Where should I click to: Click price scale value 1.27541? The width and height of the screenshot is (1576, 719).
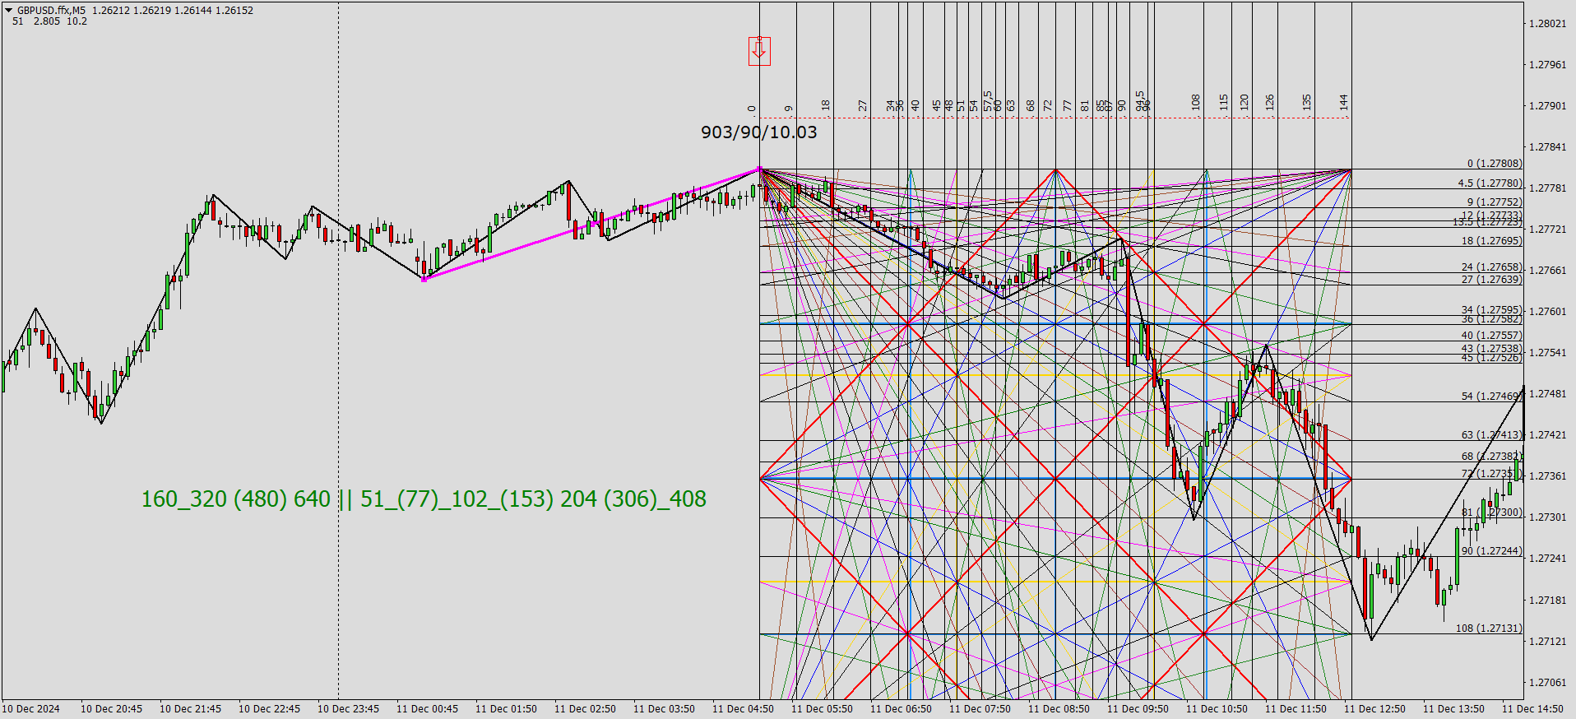[1548, 353]
